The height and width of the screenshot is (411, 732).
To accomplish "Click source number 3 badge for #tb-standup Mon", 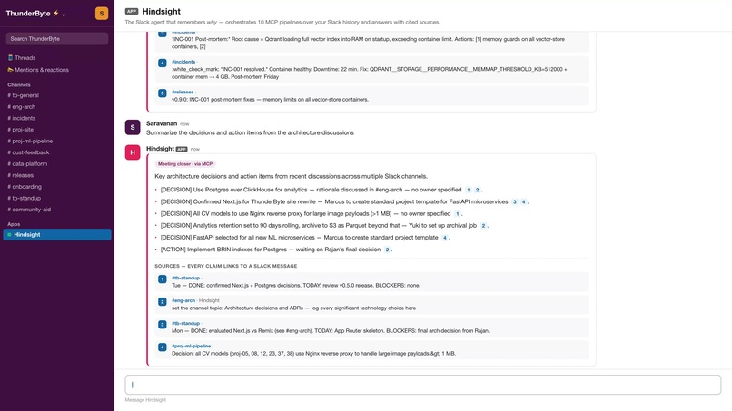I will [x=162, y=324].
